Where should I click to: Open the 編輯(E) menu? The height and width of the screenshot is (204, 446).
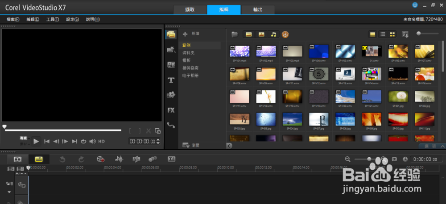(33, 19)
